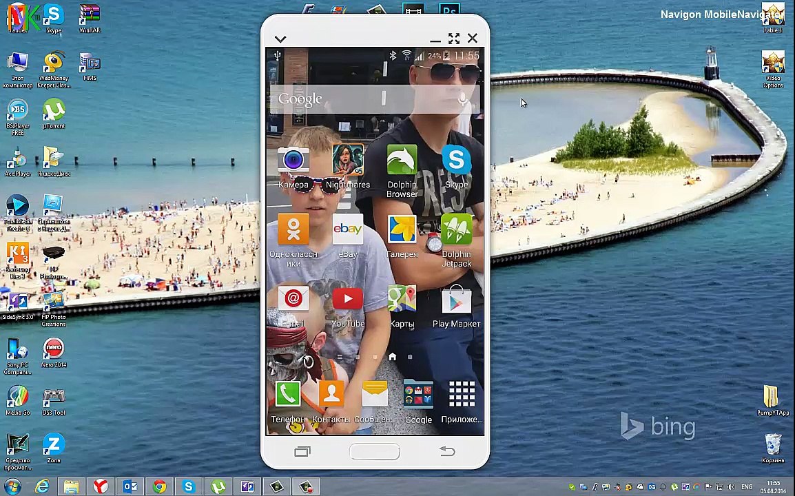Open Outlook from the taskbar
795x496 pixels.
130,487
